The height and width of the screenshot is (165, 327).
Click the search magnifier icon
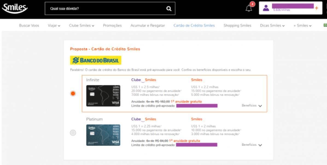[x=169, y=8]
